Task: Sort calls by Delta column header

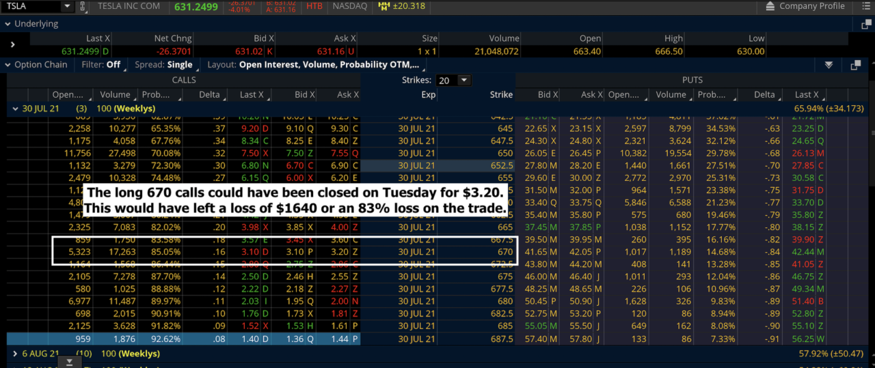Action: (209, 95)
